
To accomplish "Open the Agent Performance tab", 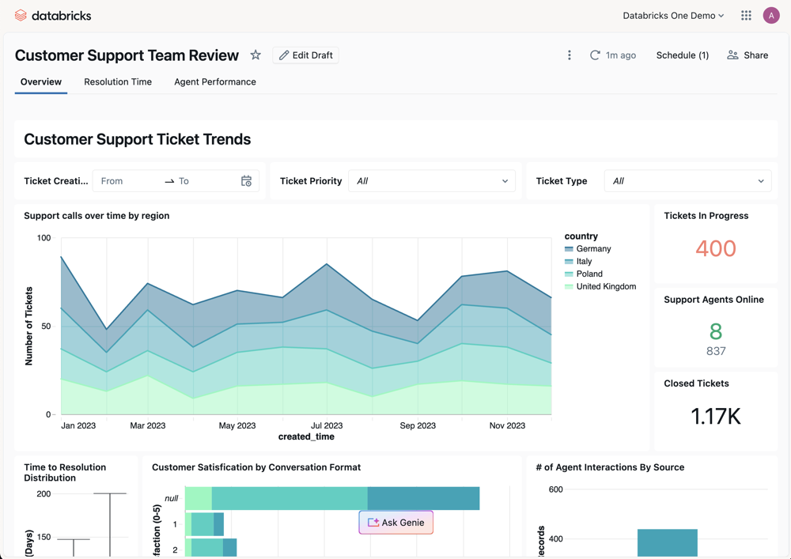I will pos(214,81).
